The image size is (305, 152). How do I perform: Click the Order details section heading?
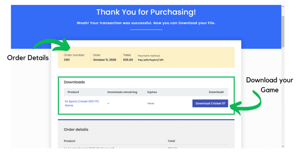tap(76, 129)
